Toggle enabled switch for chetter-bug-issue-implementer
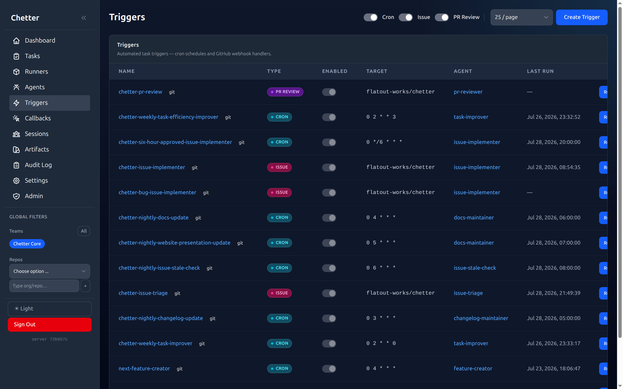Screen dimensions: 623x389 [329, 193]
